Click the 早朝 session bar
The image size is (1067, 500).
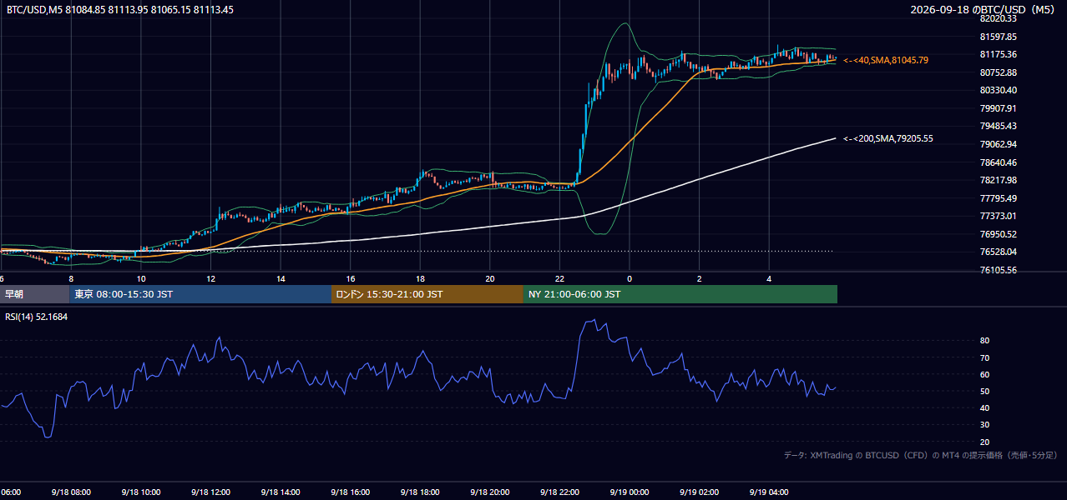pyautogui.click(x=34, y=294)
